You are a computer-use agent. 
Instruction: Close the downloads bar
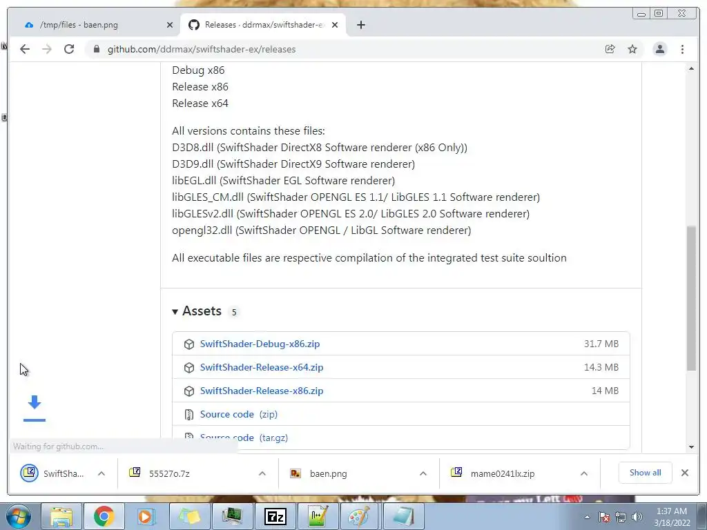click(x=685, y=473)
